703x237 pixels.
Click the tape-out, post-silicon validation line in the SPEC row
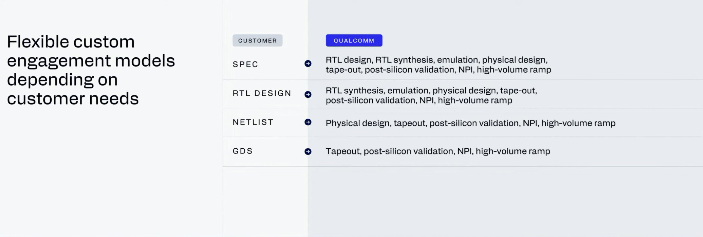click(x=438, y=70)
